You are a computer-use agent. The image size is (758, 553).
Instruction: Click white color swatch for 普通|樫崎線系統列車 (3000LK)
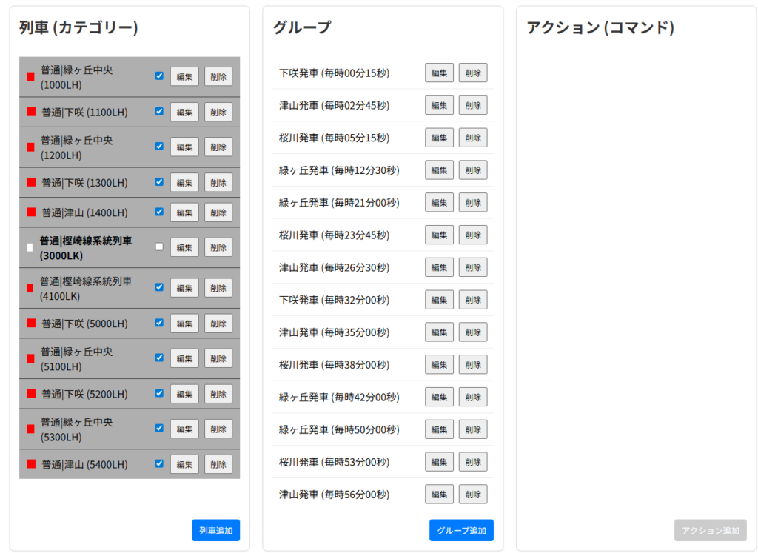pyautogui.click(x=30, y=248)
